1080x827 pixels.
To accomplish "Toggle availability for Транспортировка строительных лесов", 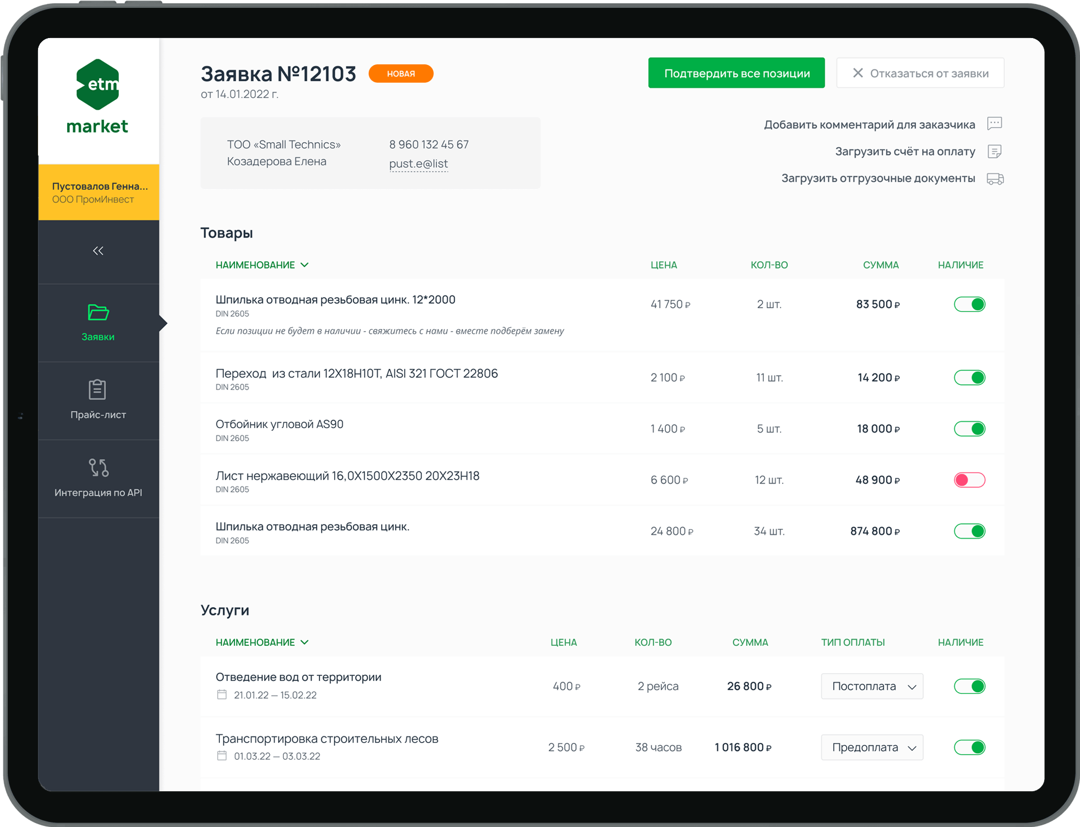I will 969,747.
